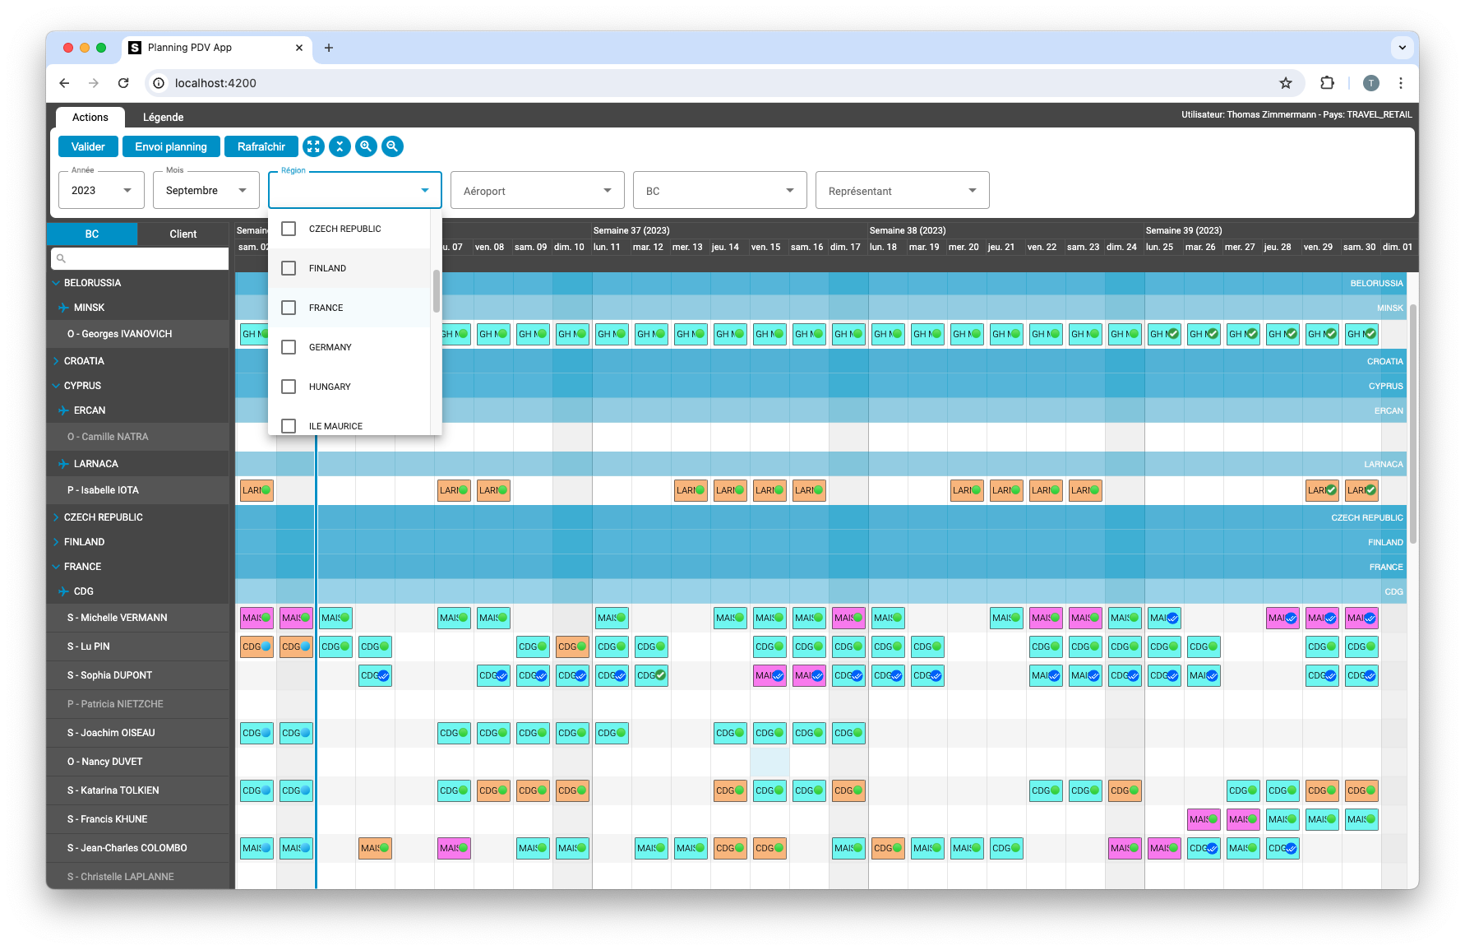Screen dimensions: 1465x950
Task: Click the fullscreen expand icon in toolbar
Action: coord(313,146)
